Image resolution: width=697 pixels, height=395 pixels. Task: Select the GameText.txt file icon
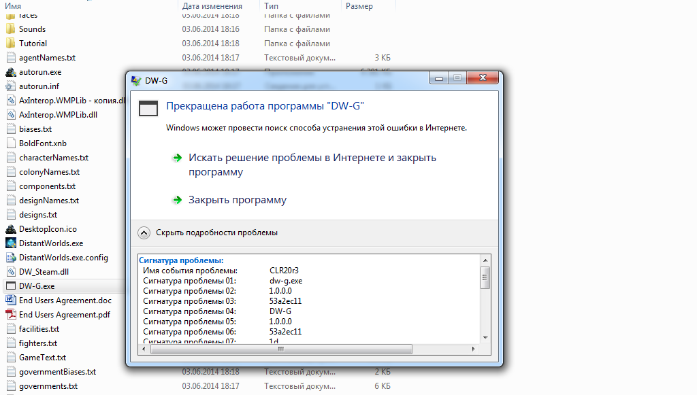(11, 358)
